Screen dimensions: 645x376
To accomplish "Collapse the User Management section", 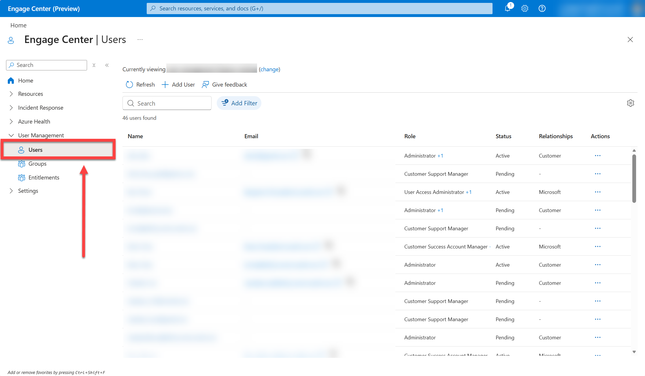I will click(x=11, y=135).
